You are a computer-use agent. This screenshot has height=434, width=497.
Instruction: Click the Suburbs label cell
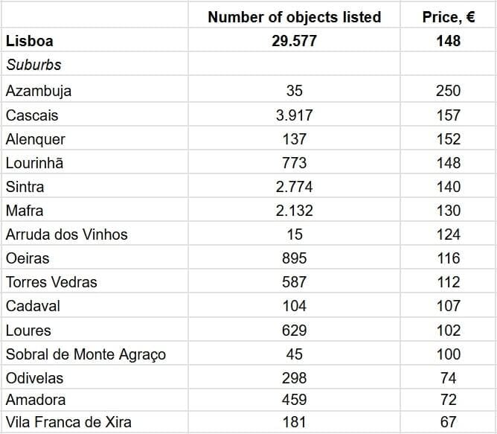pos(33,65)
